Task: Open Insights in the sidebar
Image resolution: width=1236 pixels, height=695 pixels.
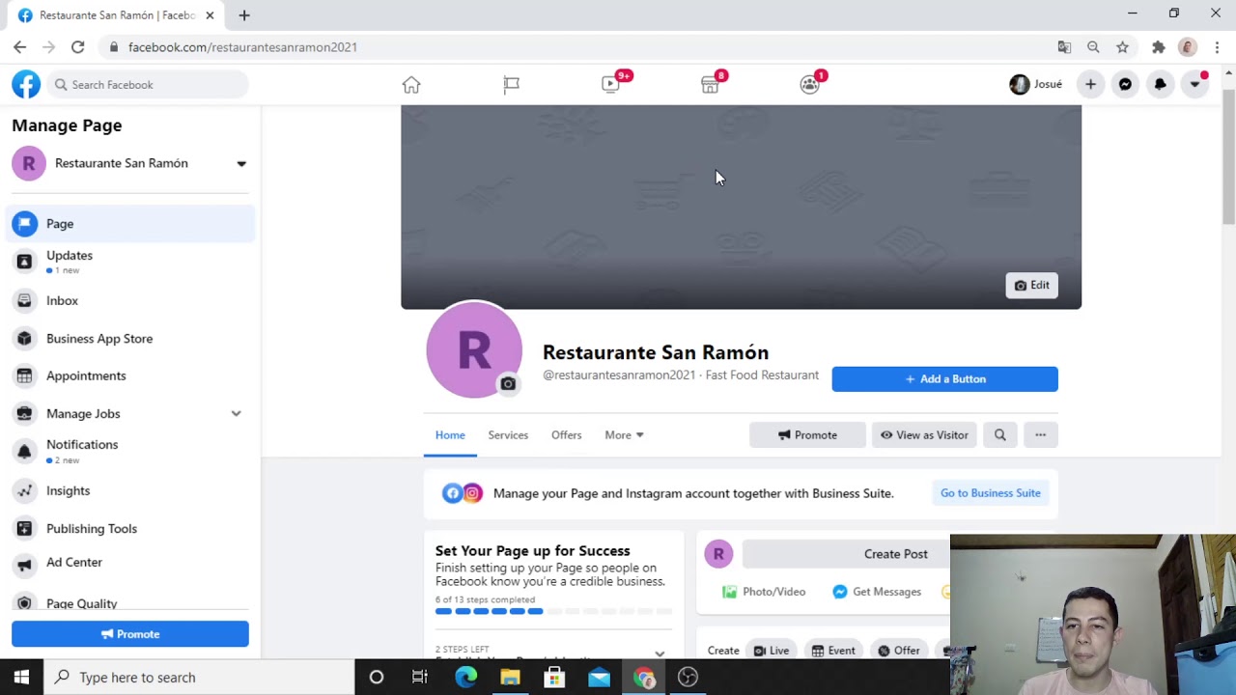Action: [130, 491]
